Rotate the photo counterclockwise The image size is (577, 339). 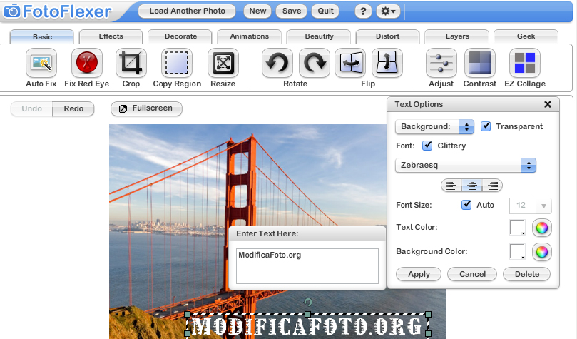(277, 64)
